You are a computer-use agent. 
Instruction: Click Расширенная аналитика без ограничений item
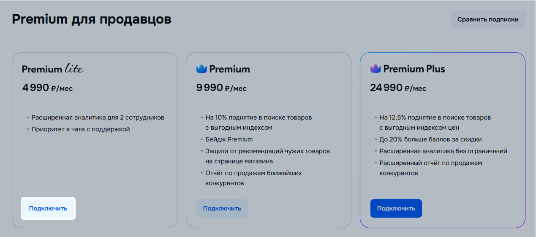(443, 151)
